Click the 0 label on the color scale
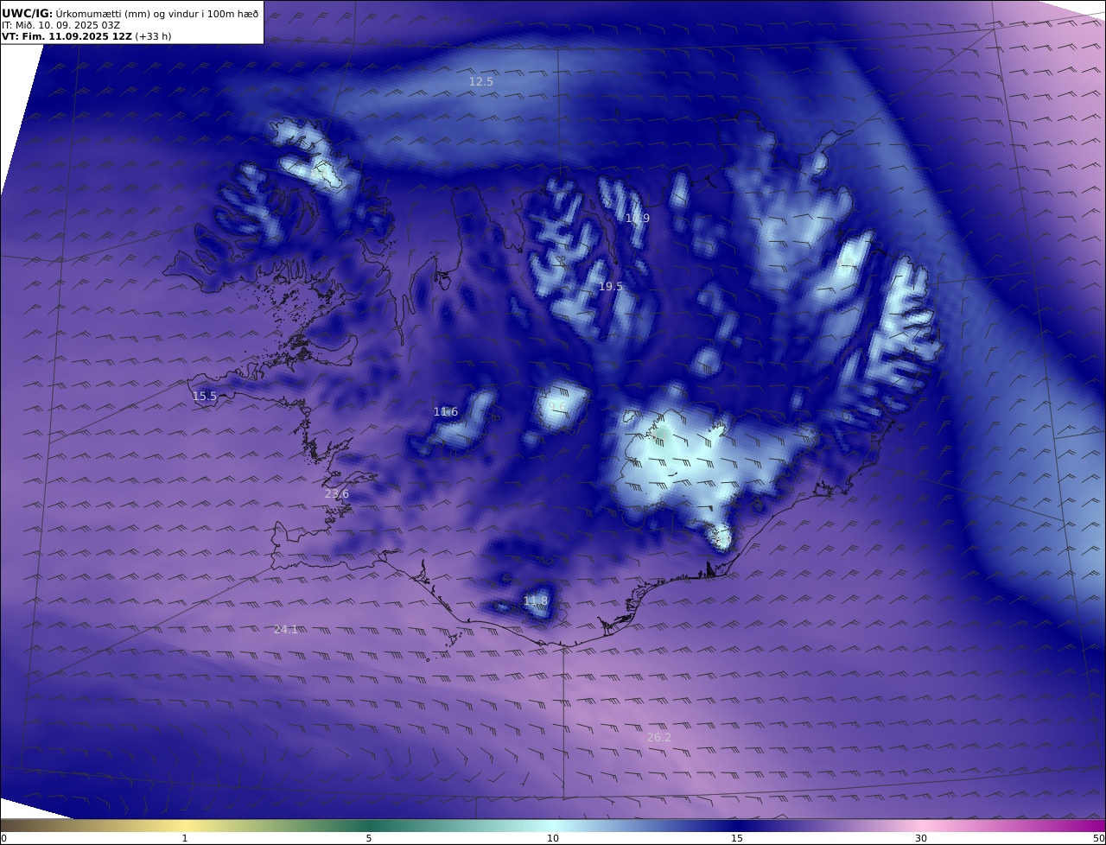The height and width of the screenshot is (845, 1106). coord(3,838)
